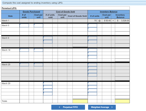The image size is (146, 111).
Task: Click March 25 purchase cost per unit field
Action: [x=39, y=65]
